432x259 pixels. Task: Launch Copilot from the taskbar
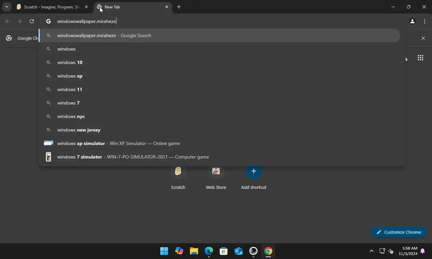[179, 251]
